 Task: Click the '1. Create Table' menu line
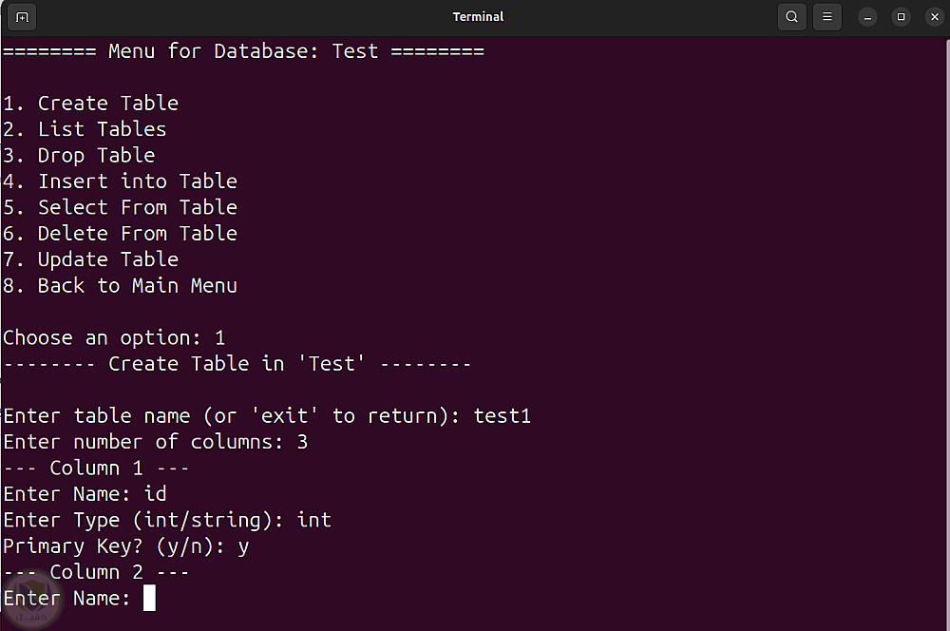pos(91,103)
